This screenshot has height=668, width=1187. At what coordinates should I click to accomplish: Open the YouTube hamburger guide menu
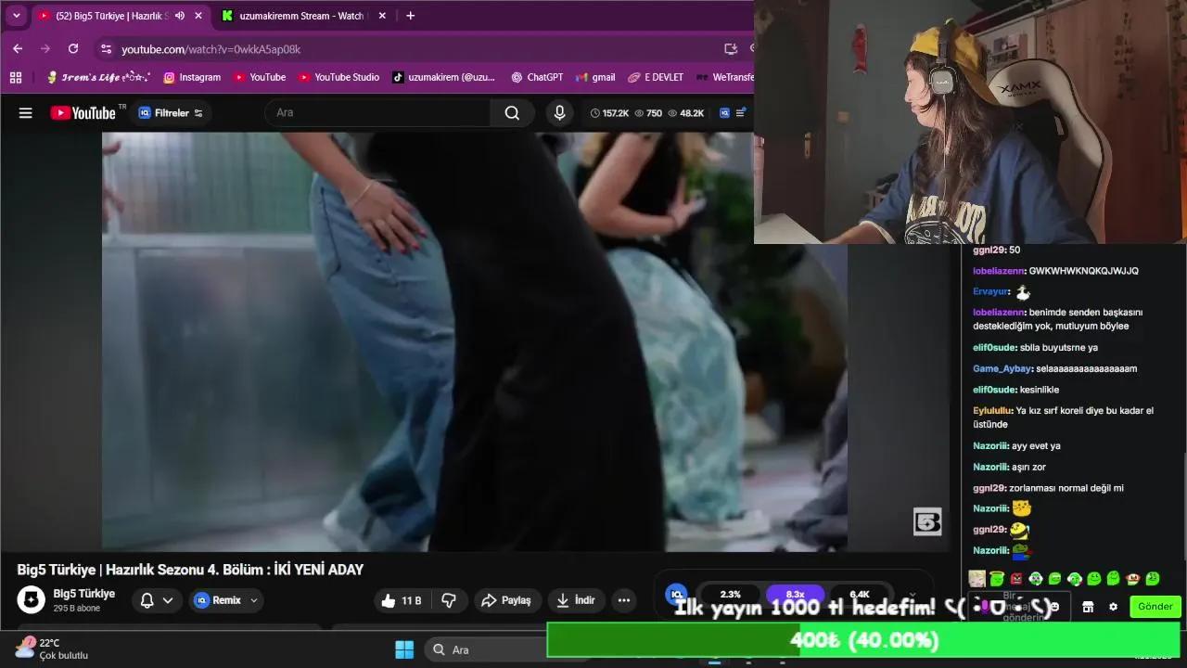click(x=26, y=113)
